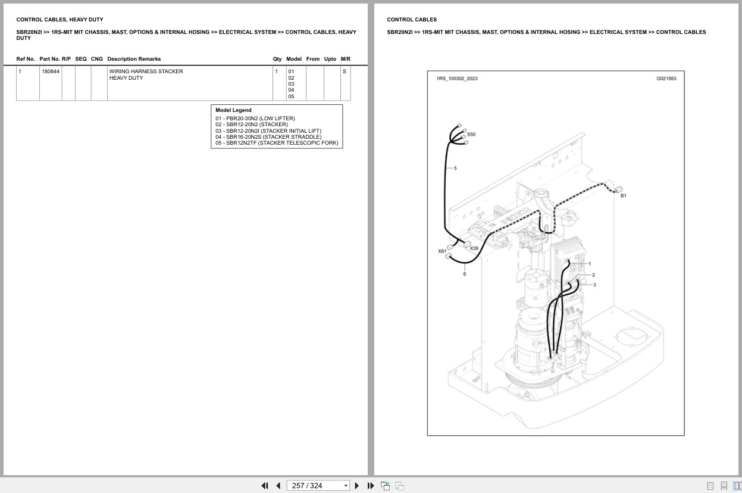
Task: Click callout number 6 in diagram
Action: (x=465, y=274)
